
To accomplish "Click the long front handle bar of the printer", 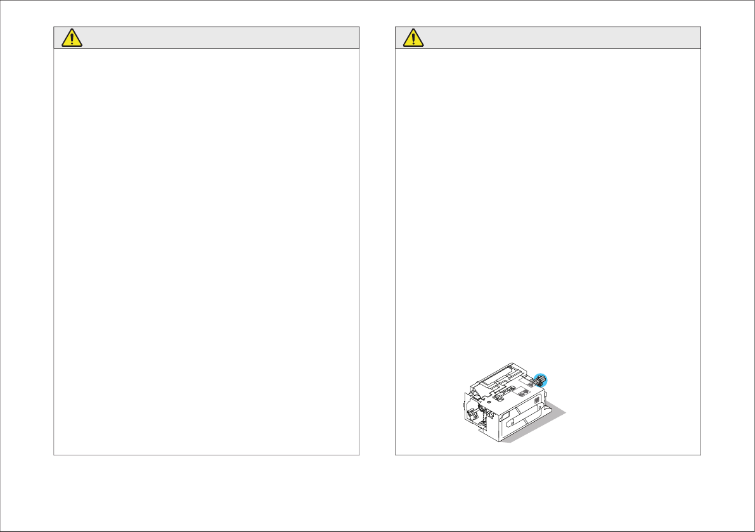I will tap(524, 416).
